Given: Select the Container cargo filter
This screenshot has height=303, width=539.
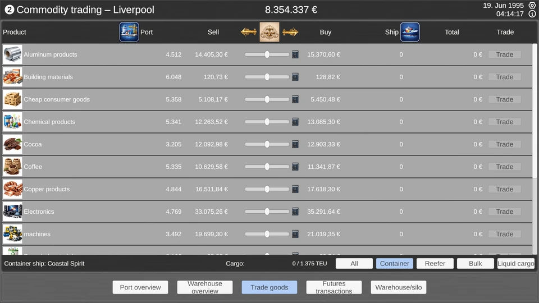Looking at the screenshot, I should click(x=395, y=264).
